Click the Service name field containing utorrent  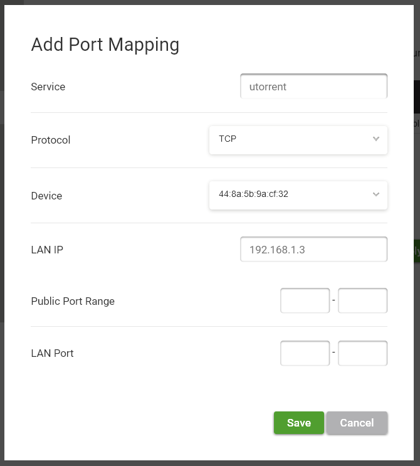(313, 86)
